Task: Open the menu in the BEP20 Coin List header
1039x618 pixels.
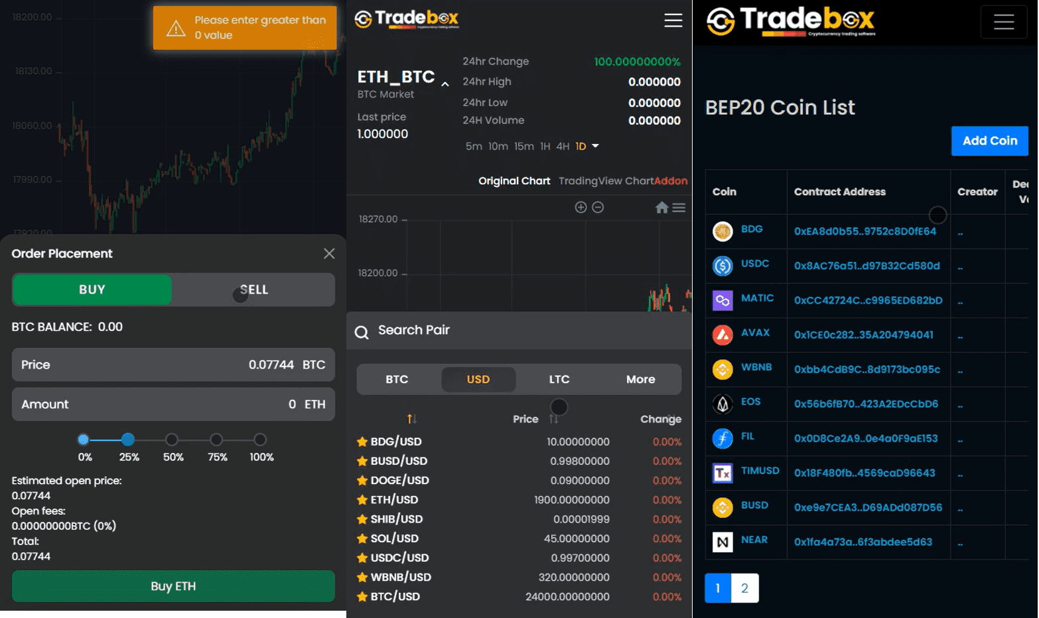Action: point(1004,22)
